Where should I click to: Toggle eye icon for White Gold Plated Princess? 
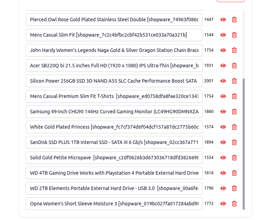point(223,127)
